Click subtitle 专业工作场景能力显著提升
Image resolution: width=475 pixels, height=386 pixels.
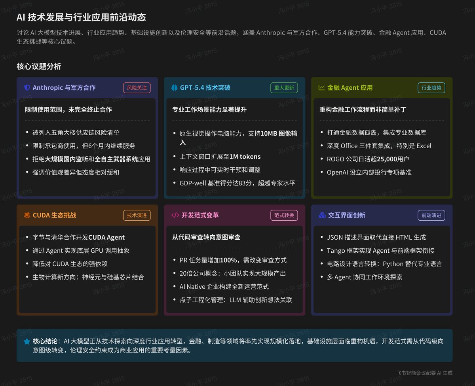click(209, 110)
